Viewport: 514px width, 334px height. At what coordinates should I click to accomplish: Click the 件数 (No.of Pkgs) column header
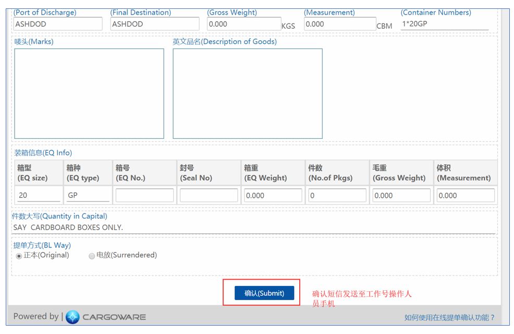click(337, 173)
